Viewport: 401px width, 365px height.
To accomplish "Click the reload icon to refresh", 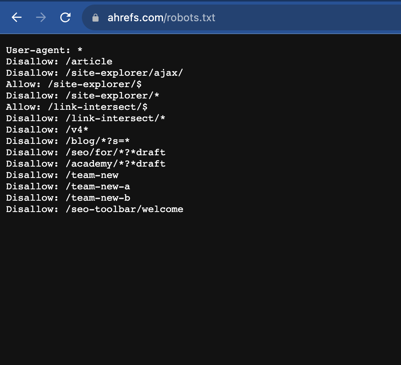I will 65,17.
